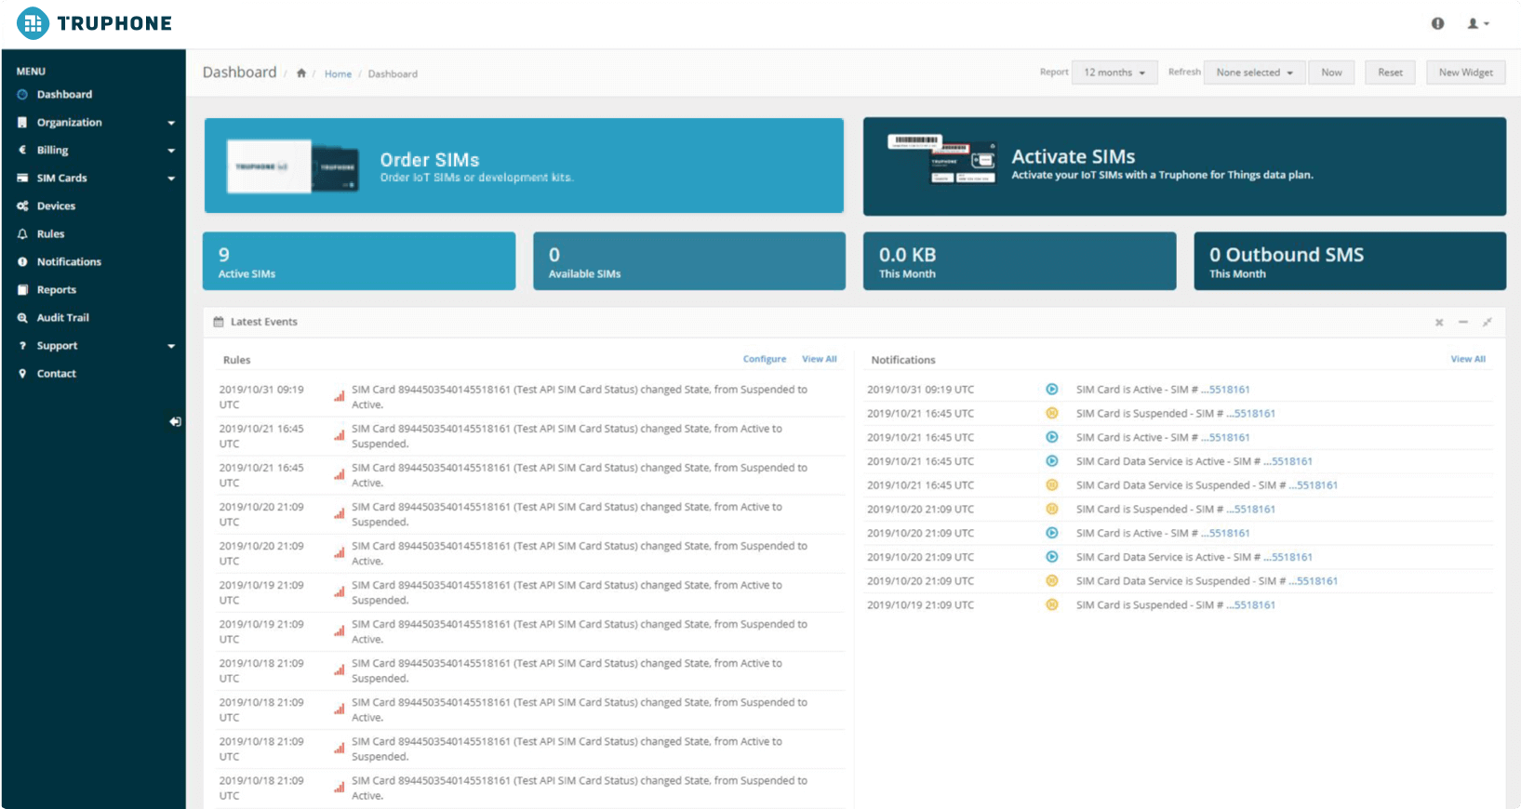The height and width of the screenshot is (809, 1521).
Task: Click the Latest Events calendar icon
Action: pos(219,322)
